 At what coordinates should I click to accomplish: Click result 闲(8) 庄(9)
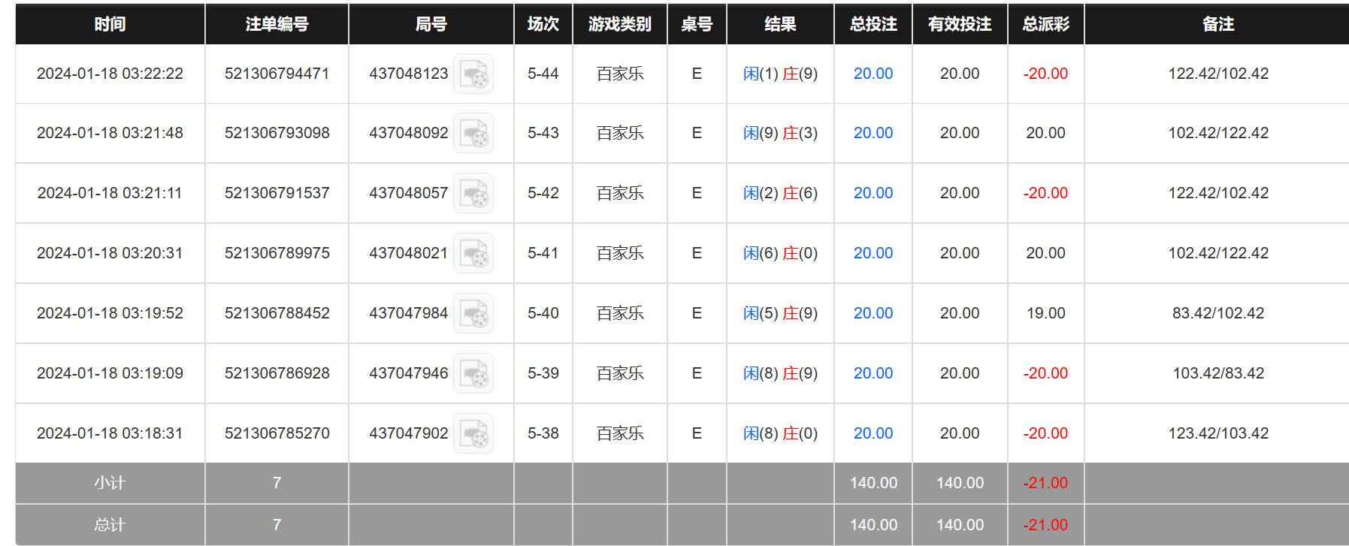tap(780, 373)
